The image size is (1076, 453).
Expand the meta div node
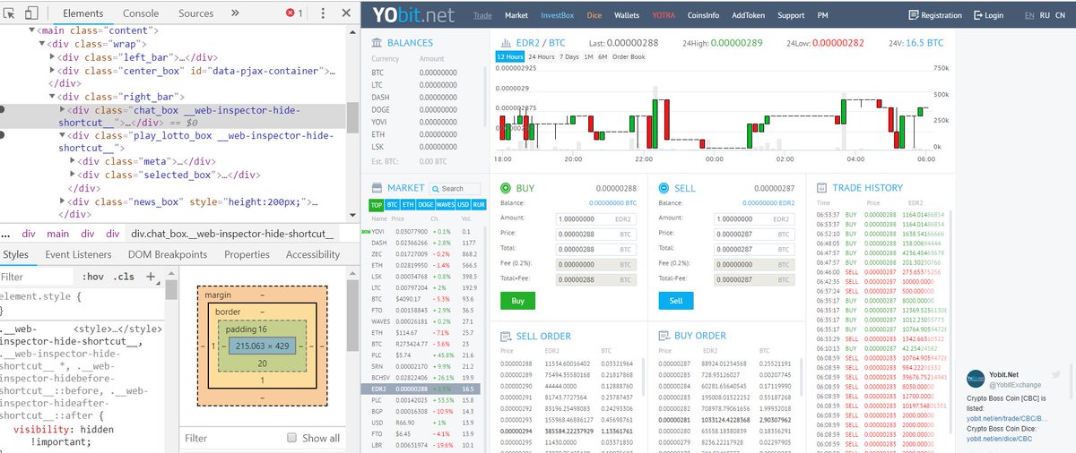pyautogui.click(x=74, y=162)
